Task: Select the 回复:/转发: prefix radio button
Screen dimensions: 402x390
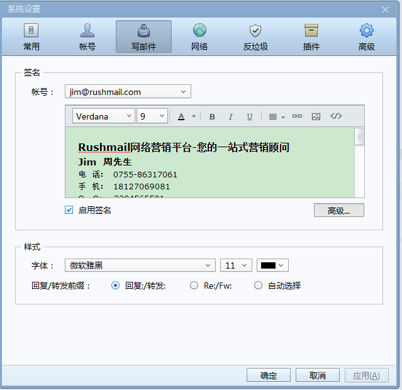Action: coord(115,286)
